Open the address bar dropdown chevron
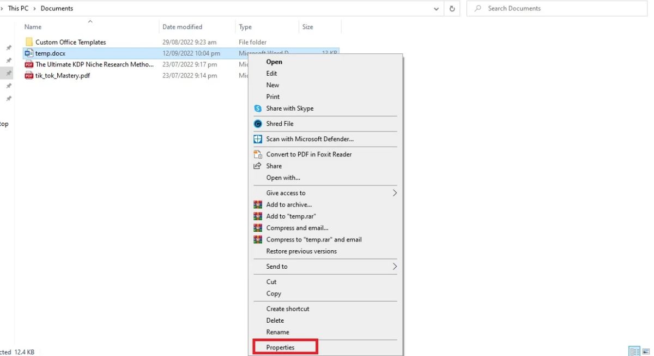Viewport: 654px width, 356px height. (x=435, y=8)
